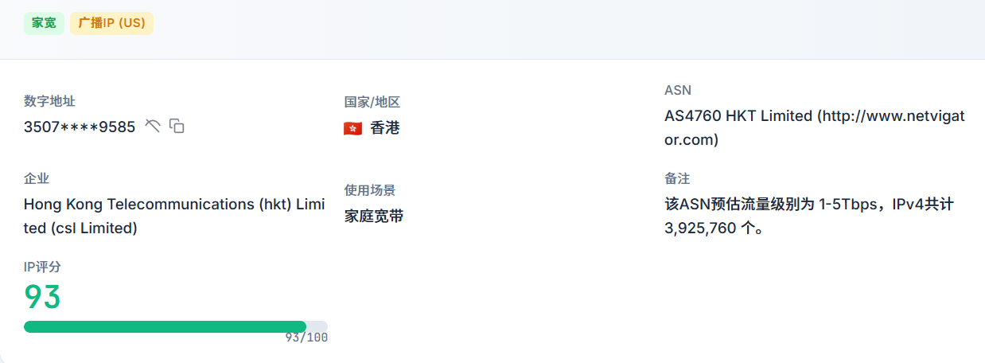Image resolution: width=985 pixels, height=363 pixels.
Task: Click the Hong Kong flag icon
Action: [352, 128]
